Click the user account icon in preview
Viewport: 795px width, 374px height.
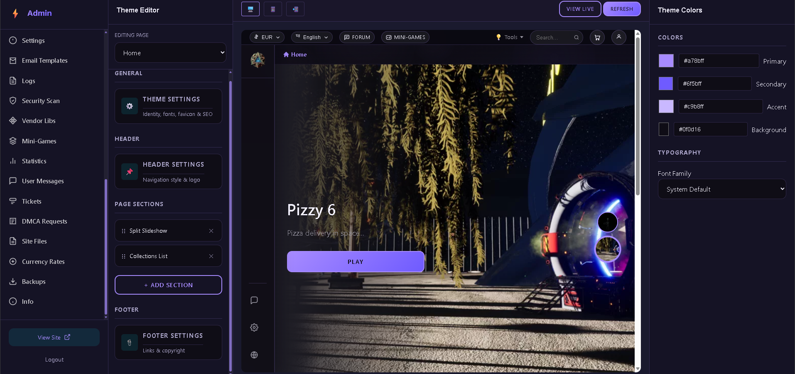(619, 37)
